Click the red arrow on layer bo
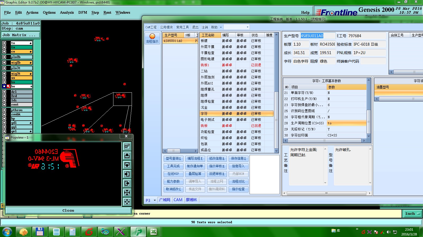The height and width of the screenshot is (237, 423). [x=8, y=86]
